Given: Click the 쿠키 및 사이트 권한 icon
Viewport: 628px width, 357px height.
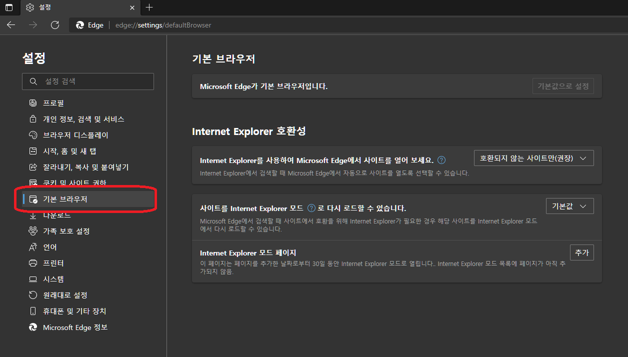Looking at the screenshot, I should 33,183.
